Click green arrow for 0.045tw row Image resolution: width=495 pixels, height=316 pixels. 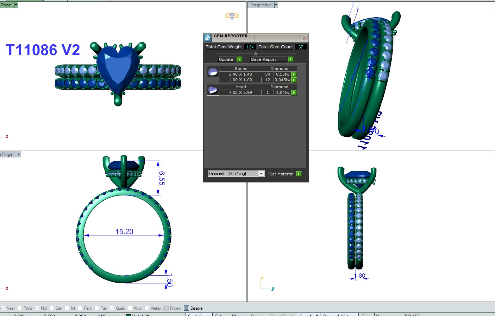pyautogui.click(x=294, y=80)
